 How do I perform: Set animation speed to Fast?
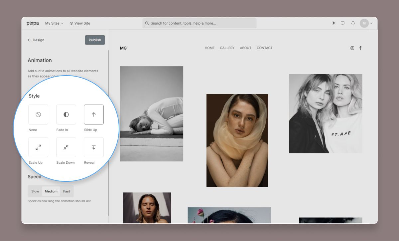click(66, 191)
